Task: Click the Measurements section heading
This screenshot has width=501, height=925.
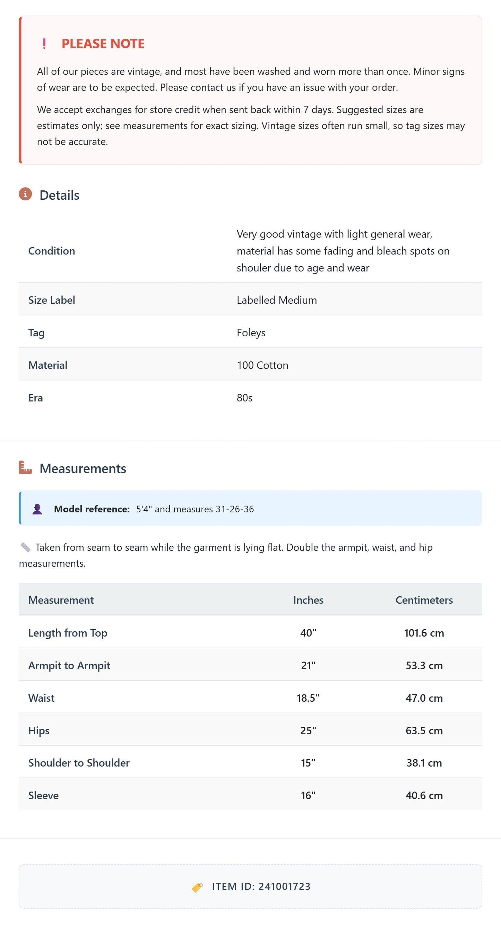Action: pos(83,468)
